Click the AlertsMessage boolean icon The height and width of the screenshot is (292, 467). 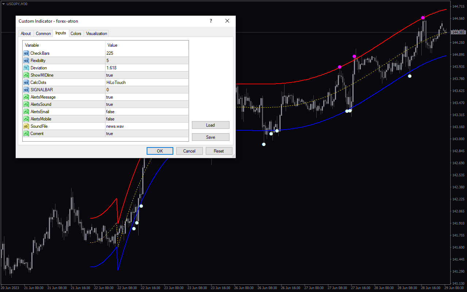pos(26,97)
